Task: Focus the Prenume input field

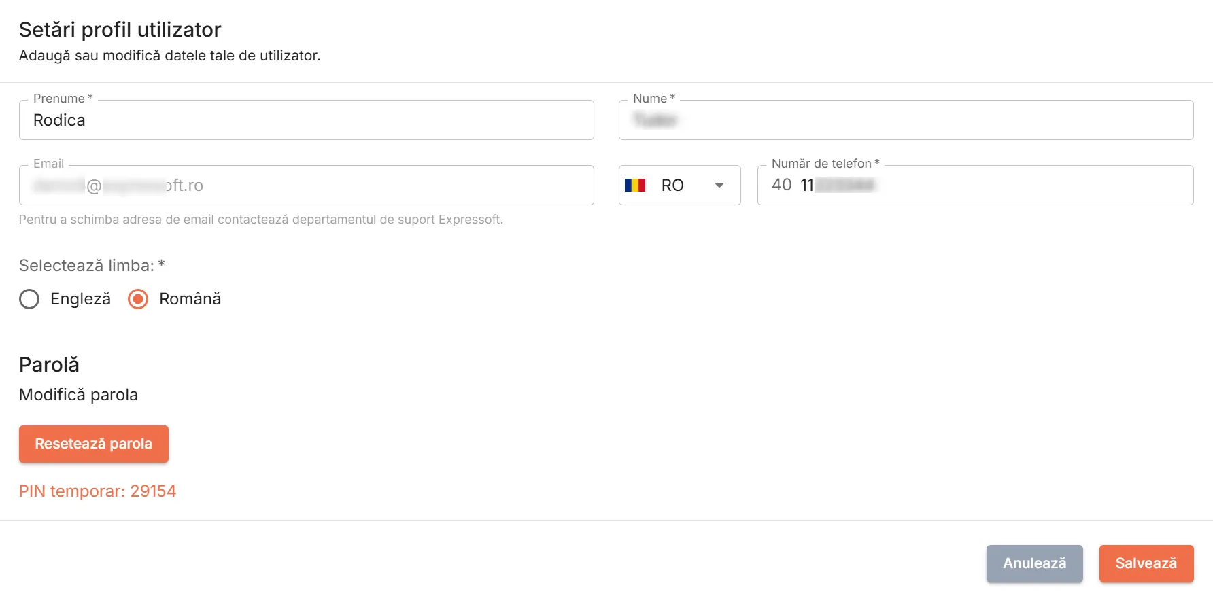Action: (307, 120)
